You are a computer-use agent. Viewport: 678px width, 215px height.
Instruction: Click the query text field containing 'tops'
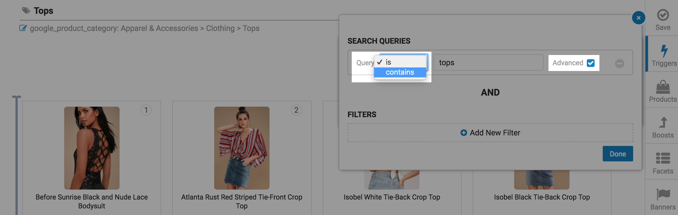(488, 63)
